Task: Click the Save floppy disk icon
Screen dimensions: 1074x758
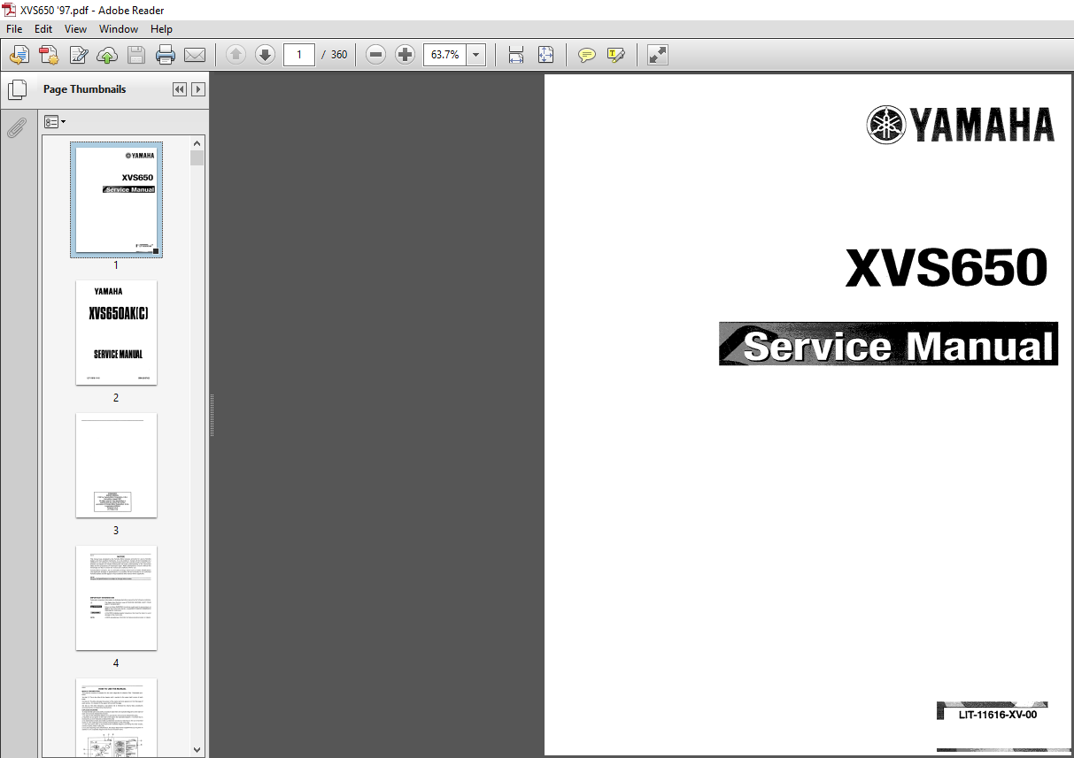Action: (136, 55)
